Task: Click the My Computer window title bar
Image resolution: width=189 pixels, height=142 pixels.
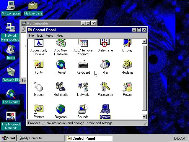Action: coord(59,23)
